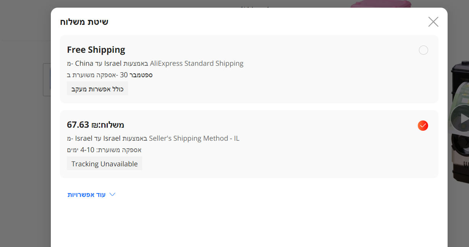The width and height of the screenshot is (469, 247).
Task: Click the 4-10 days estimated delivery line
Action: 104,150
